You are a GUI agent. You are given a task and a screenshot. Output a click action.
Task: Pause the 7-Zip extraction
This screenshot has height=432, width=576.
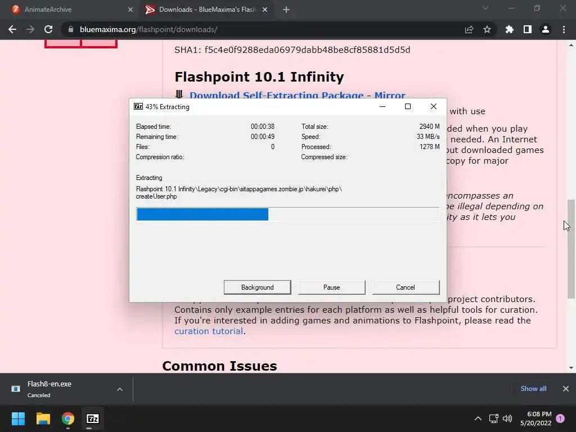[x=332, y=287]
